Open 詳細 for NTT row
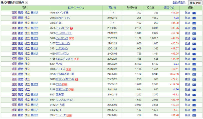Image resolution: width=203 pixels, height=119 pixels. point(188,110)
